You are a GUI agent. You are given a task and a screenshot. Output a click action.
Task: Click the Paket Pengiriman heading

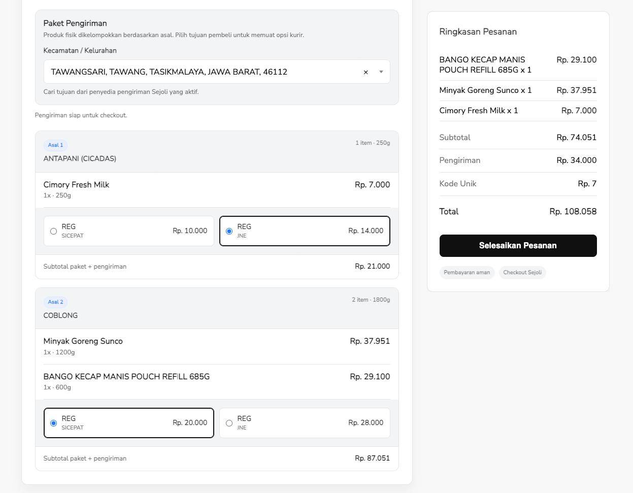pyautogui.click(x=75, y=23)
